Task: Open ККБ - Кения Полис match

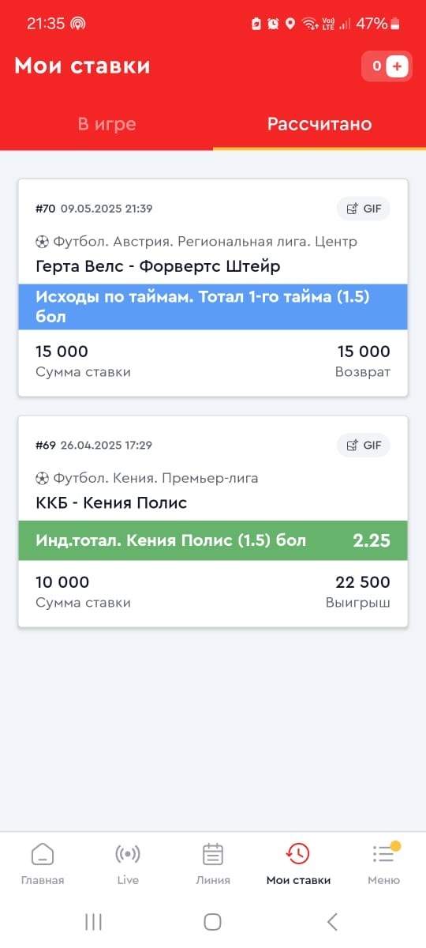Action: (x=111, y=502)
